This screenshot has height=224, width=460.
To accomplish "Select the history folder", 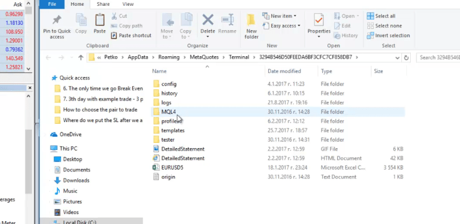I will point(279,94).
